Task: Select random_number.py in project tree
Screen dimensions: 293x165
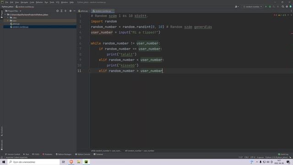Action: tap(19, 27)
